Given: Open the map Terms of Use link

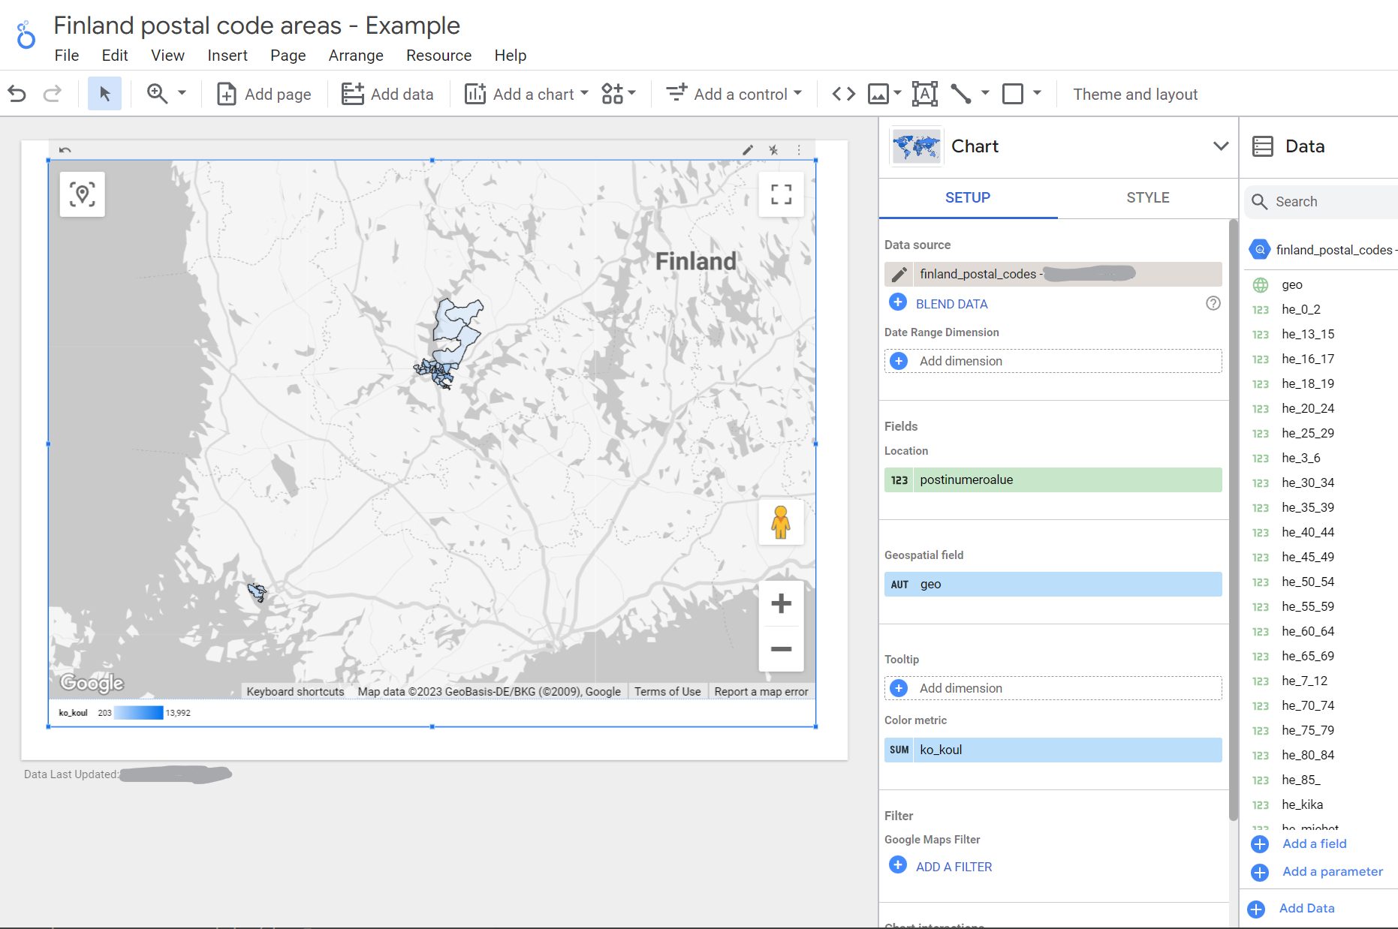Looking at the screenshot, I should click(667, 692).
